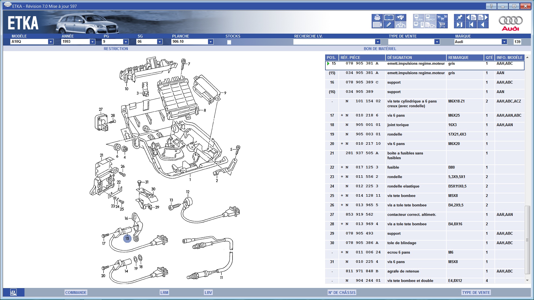534x300 pixels.
Task: Click the parts list scroll-up arrow
Action: pos(527,57)
